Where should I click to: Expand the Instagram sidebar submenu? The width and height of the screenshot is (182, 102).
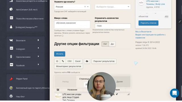[x=38, y=48]
